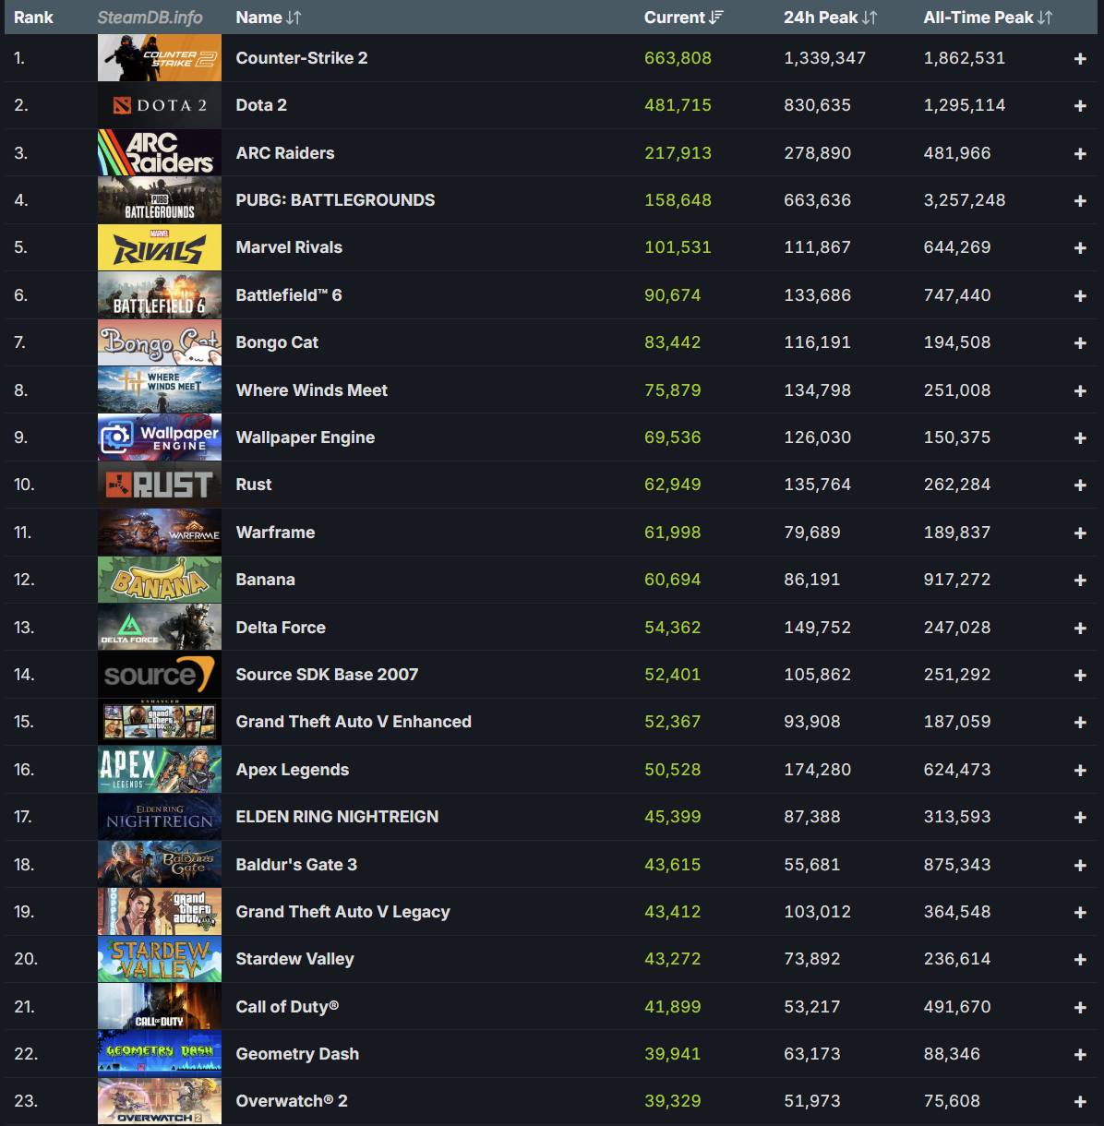Sort by All-Time Peak column header

coord(988,18)
